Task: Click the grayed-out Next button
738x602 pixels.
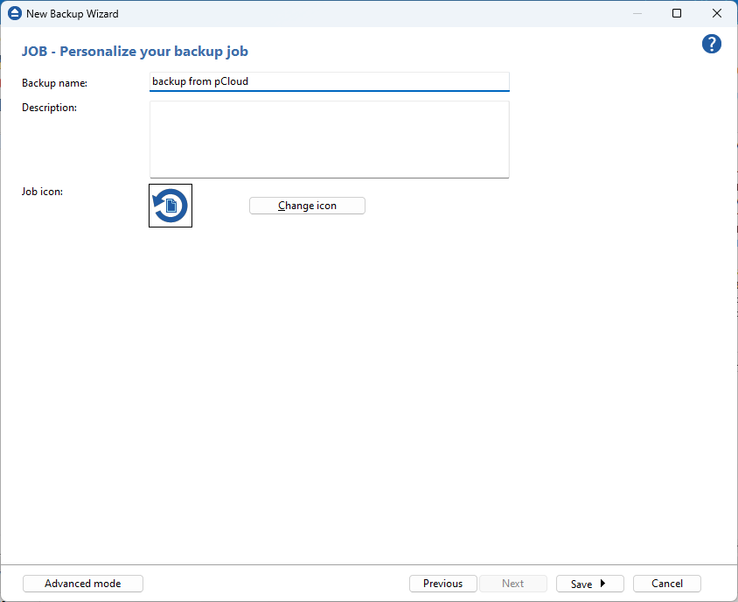Action: coord(513,584)
